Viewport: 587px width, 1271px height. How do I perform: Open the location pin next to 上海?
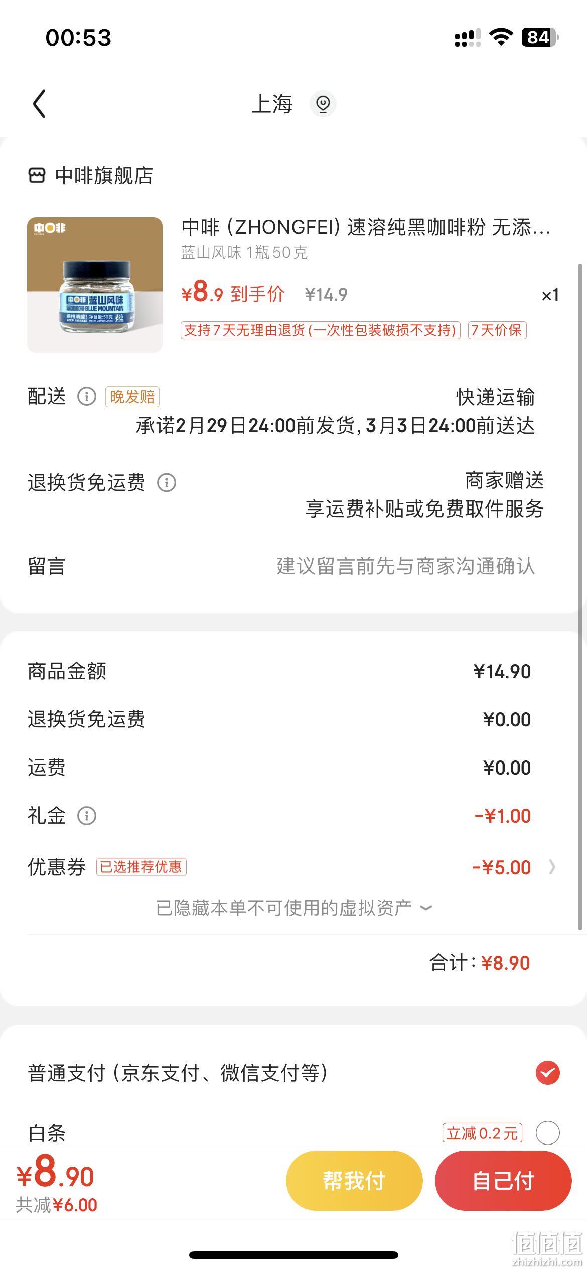tap(323, 104)
